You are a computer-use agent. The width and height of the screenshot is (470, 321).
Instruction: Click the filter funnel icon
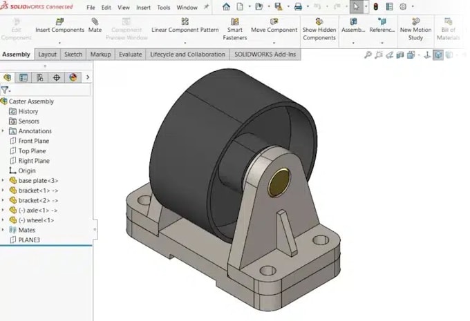click(5, 90)
